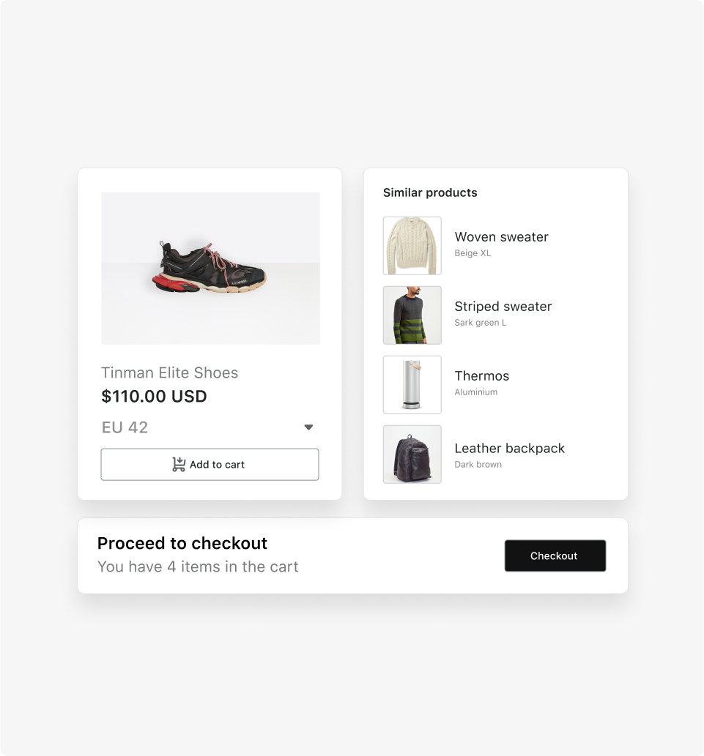704x756 pixels.
Task: Expand the size dropdown arrow
Action: pyautogui.click(x=308, y=427)
